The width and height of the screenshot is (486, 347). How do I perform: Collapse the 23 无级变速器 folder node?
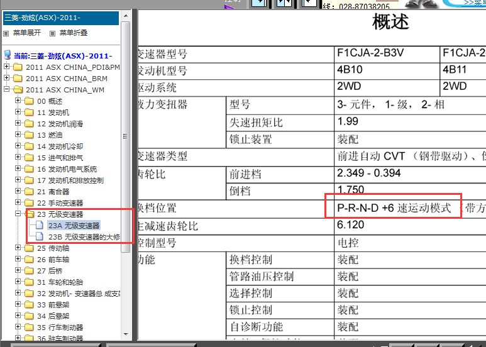click(18, 214)
